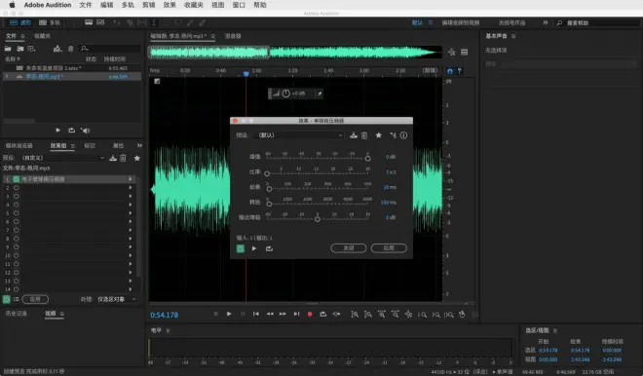643x376 pixels.
Task: Click the 关闭 button in dialog
Action: point(349,247)
